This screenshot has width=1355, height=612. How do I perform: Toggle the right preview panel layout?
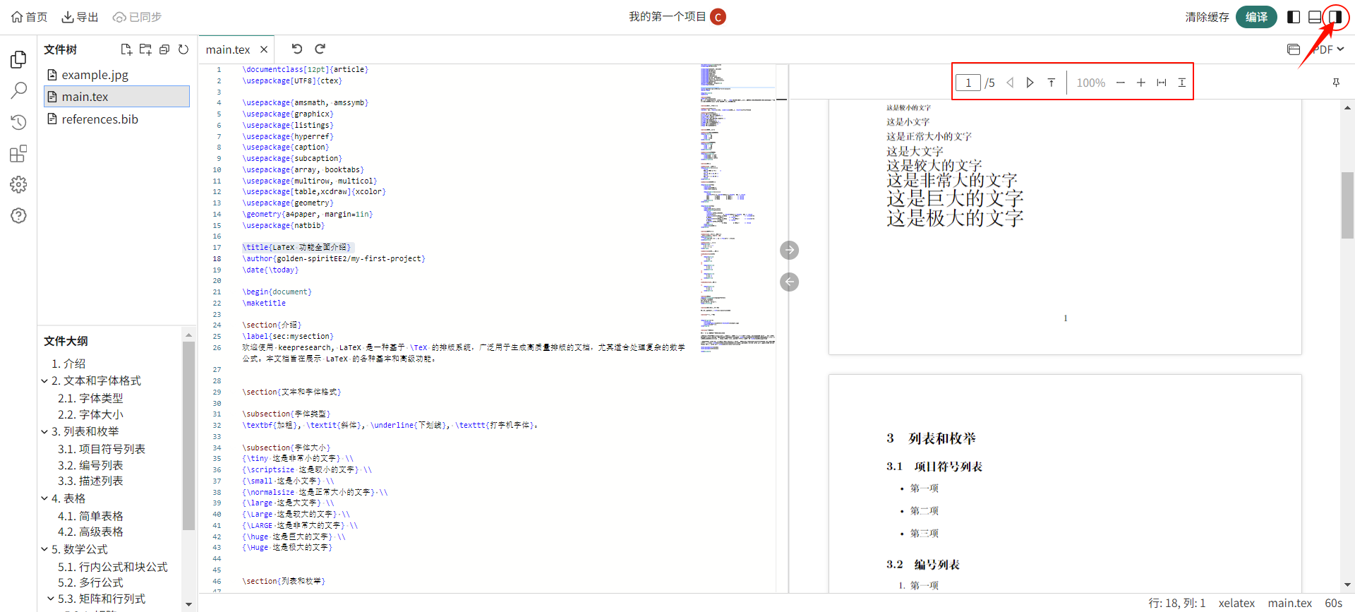coord(1335,17)
